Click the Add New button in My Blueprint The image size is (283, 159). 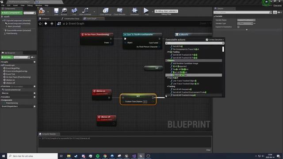tap(7, 57)
